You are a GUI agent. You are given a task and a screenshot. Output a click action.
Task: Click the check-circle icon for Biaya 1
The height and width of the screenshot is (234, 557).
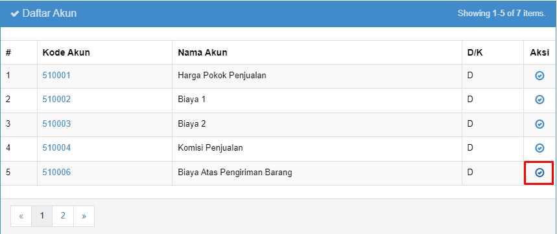pos(539,100)
